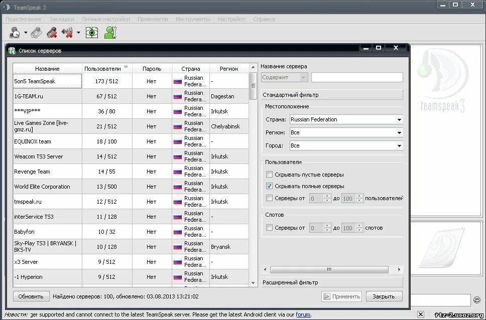The height and width of the screenshot is (320, 486).
Task: Open the Инструменты menu
Action: coord(192,19)
